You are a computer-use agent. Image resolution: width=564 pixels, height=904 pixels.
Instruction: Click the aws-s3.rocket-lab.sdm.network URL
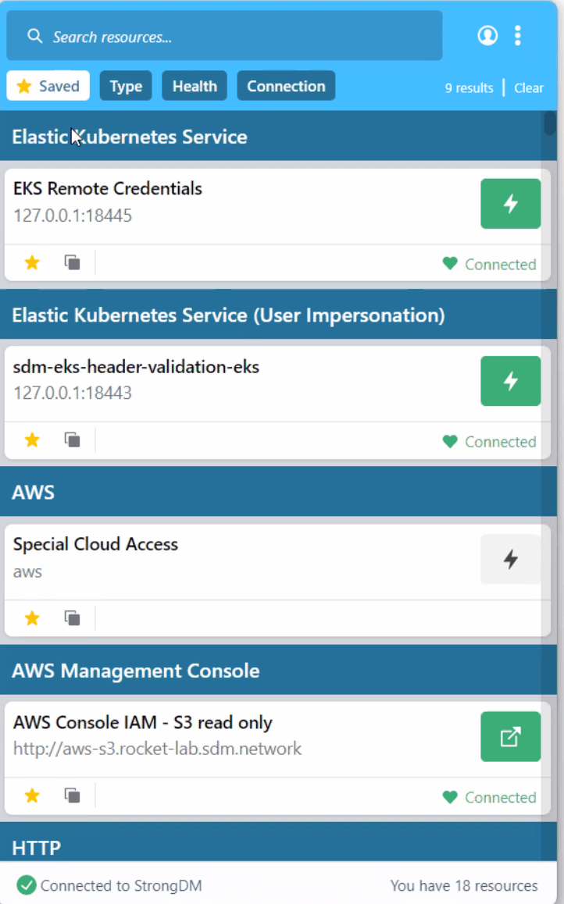158,749
